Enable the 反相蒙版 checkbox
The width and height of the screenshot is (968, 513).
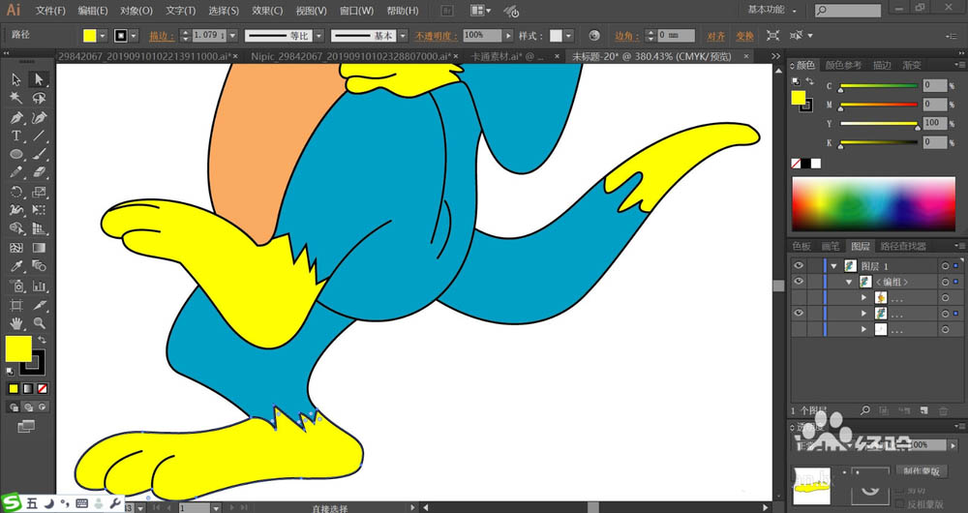pyautogui.click(x=900, y=504)
